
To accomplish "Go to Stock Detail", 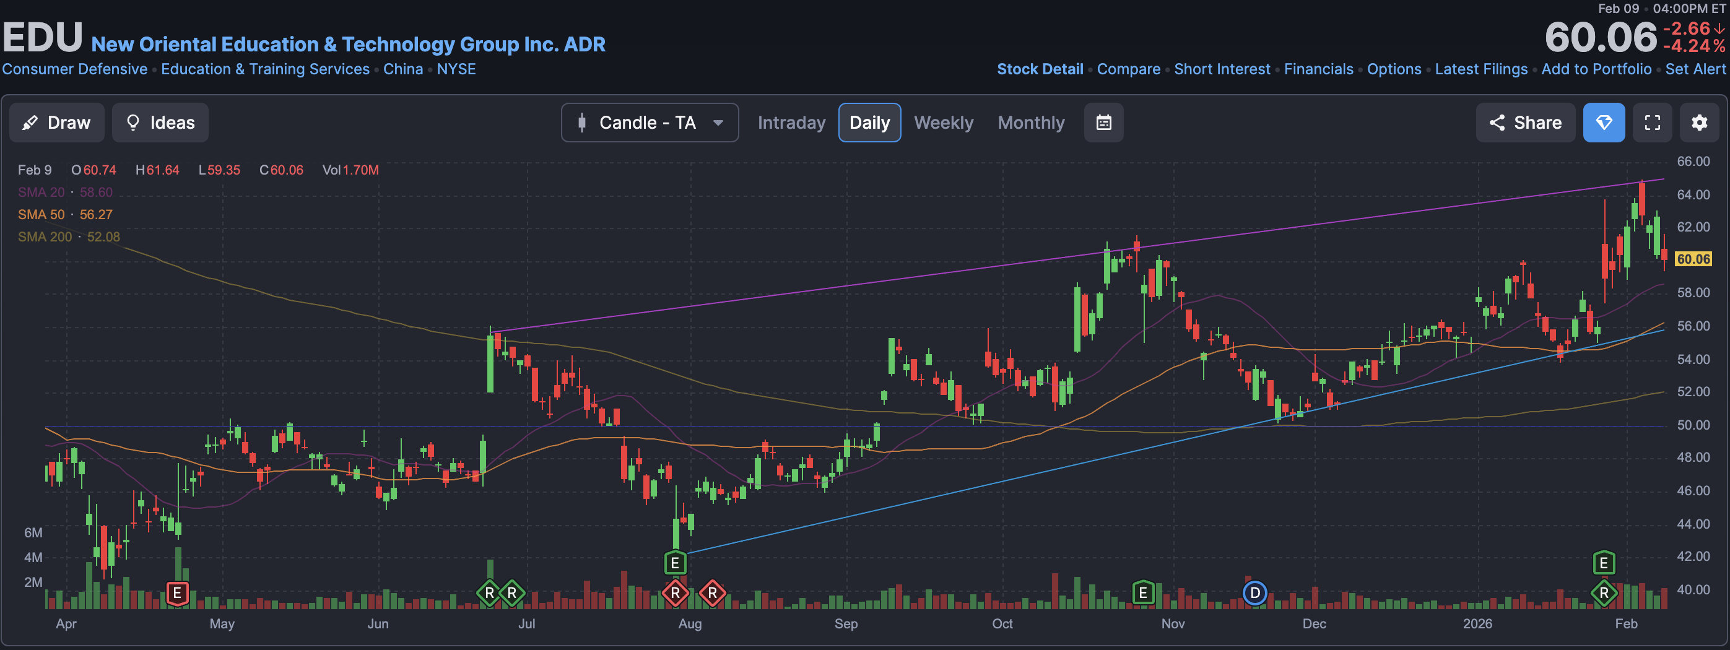I will [x=1040, y=69].
